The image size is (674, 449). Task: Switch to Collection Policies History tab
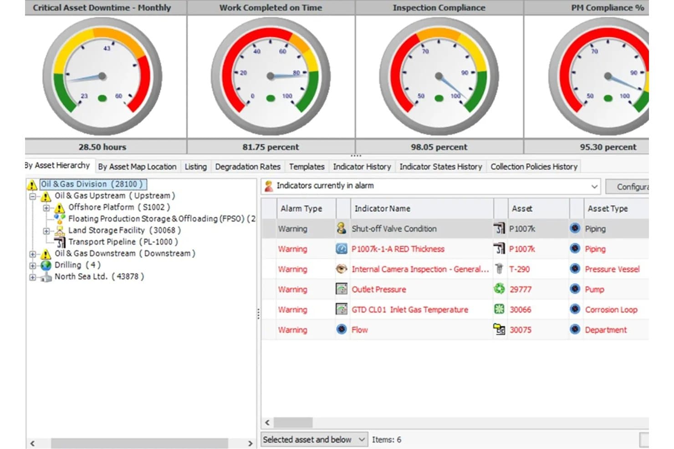(x=534, y=167)
